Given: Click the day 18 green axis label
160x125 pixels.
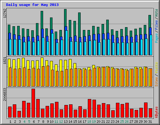Looking at the screenshot, I should click(x=89, y=122).
